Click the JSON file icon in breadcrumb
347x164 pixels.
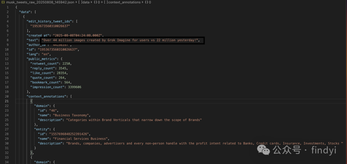[3, 2]
